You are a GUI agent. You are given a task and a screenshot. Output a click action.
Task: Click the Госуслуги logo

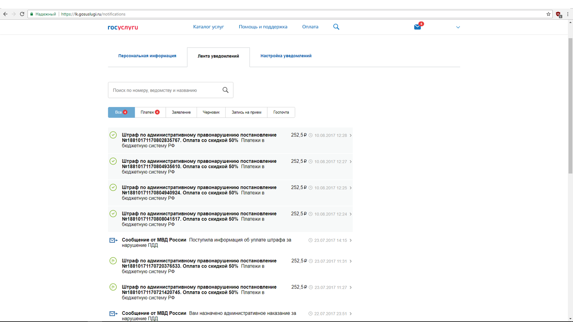123,27
